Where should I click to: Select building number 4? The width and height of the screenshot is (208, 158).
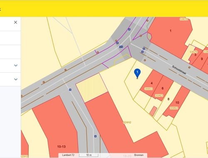tap(151, 83)
